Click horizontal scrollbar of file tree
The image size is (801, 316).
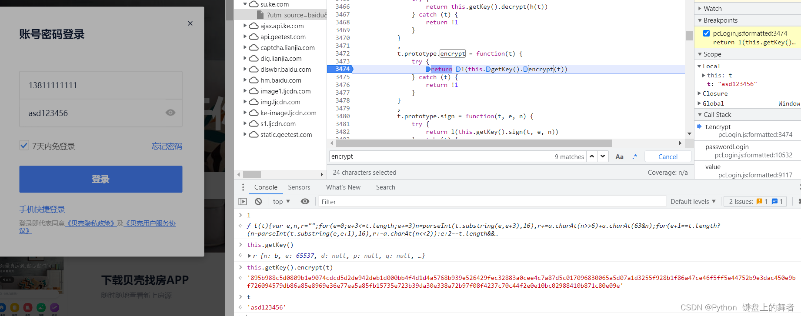[252, 174]
